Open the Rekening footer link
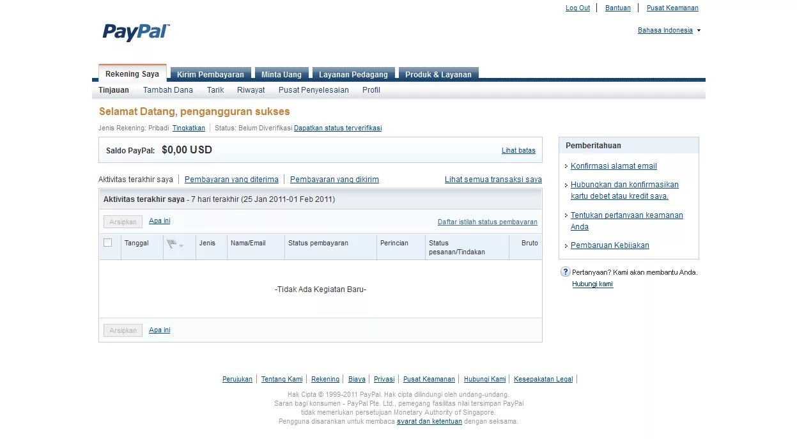Screen dimensions: 797x439 (325, 379)
